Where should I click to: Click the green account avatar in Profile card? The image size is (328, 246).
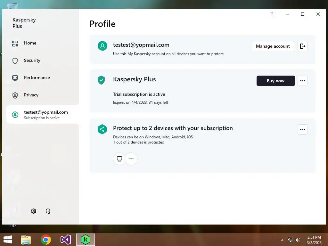(x=102, y=46)
